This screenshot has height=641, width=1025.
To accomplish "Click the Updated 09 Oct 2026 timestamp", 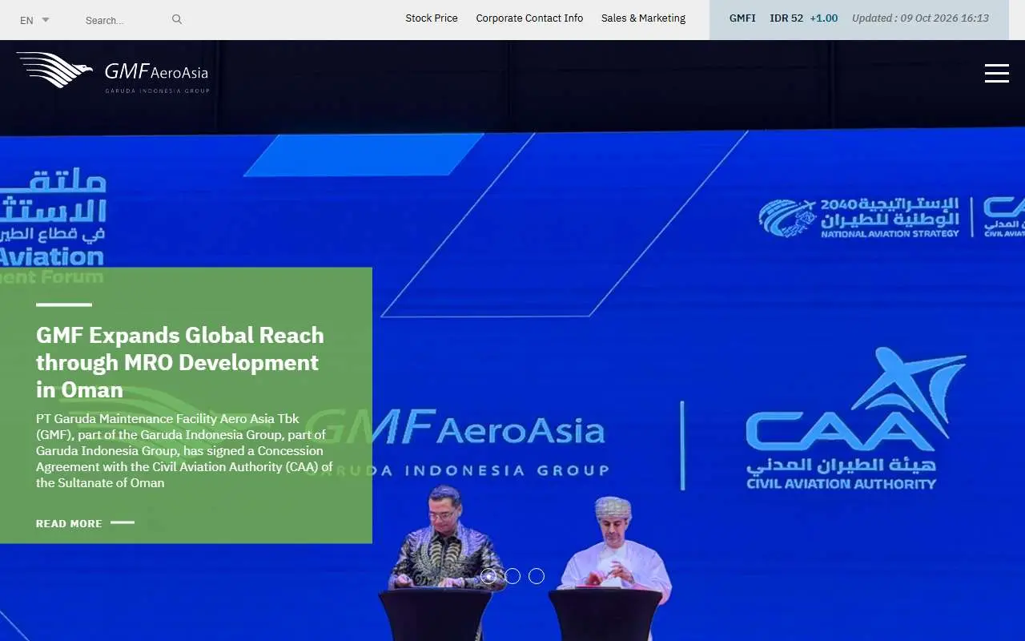I will (x=920, y=18).
